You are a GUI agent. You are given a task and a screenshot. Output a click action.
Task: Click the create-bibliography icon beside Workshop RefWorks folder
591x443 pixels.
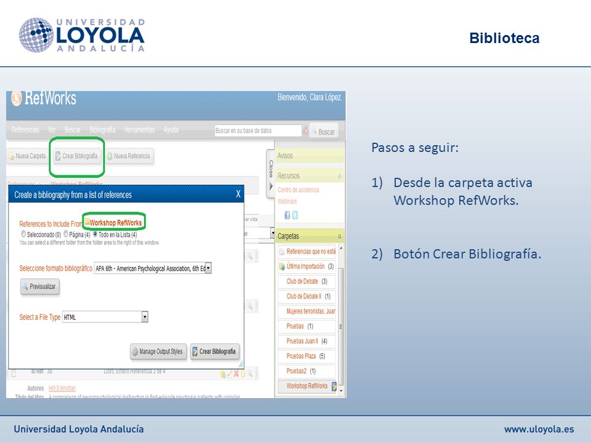click(334, 386)
